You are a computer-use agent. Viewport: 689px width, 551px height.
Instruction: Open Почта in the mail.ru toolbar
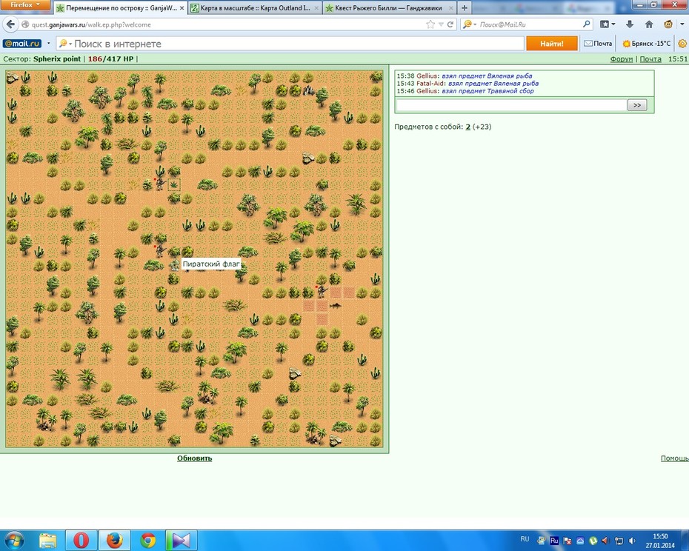click(598, 44)
